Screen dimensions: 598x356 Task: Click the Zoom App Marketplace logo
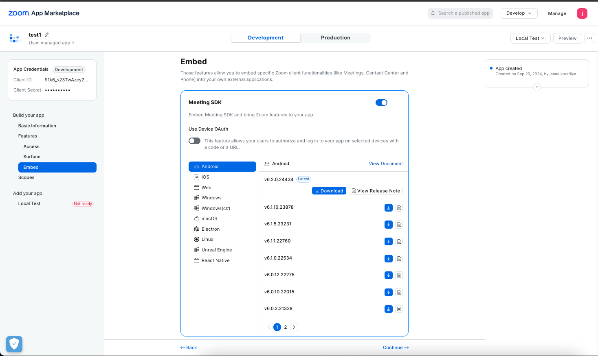44,13
